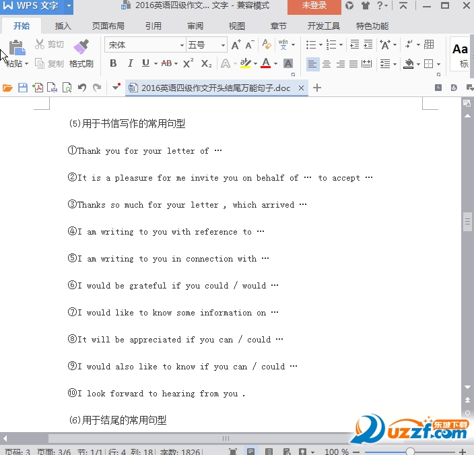Image resolution: width=474 pixels, height=455 pixels.
Task: Add a new document tab with plus
Action: 317,88
